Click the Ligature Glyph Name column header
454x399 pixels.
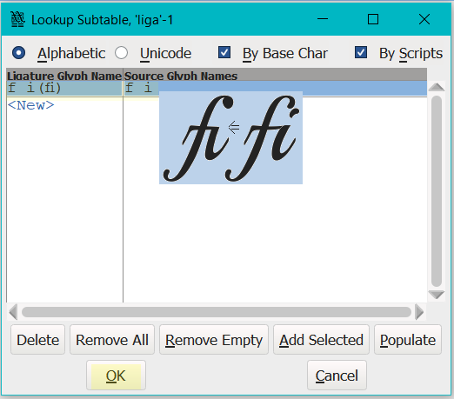64,76
